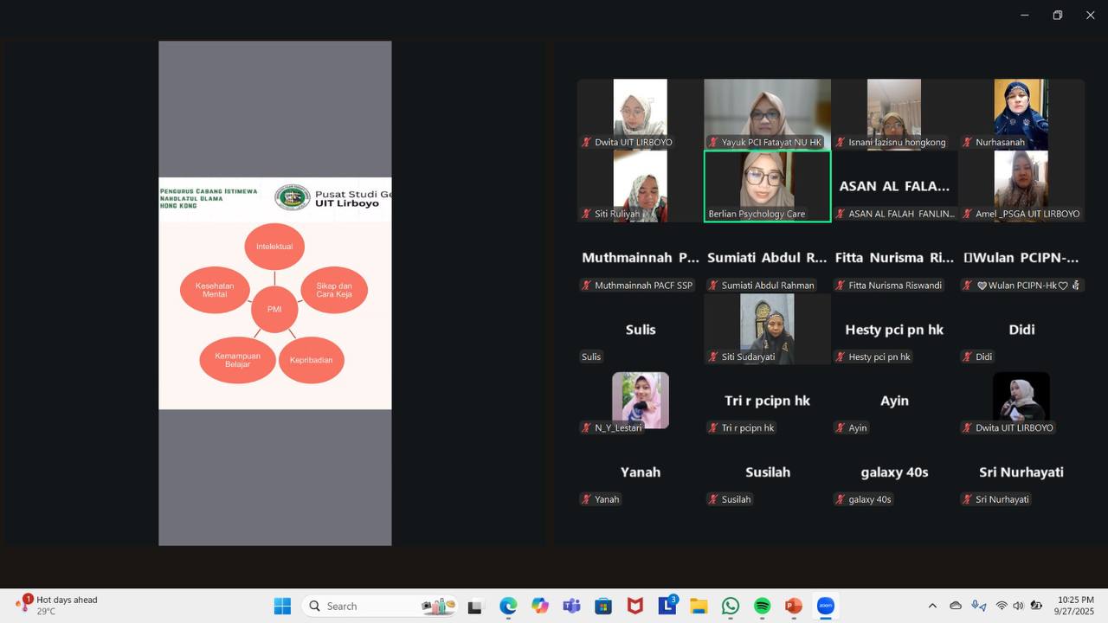The image size is (1108, 623).
Task: Launch Microsoft Edge browser
Action: pyautogui.click(x=508, y=606)
